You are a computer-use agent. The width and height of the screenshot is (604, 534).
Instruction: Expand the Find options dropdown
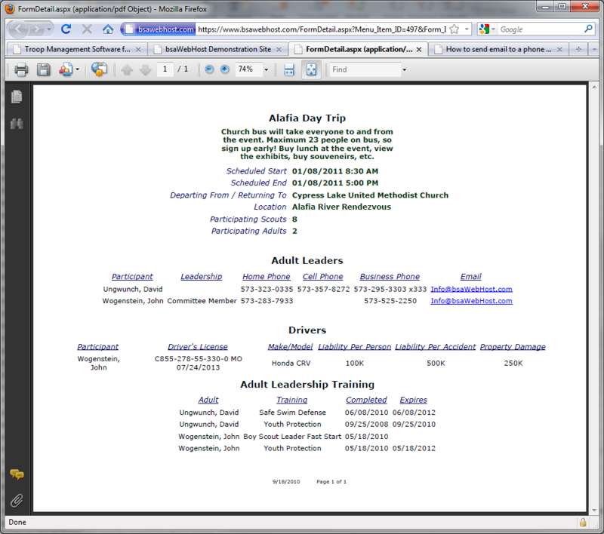404,69
